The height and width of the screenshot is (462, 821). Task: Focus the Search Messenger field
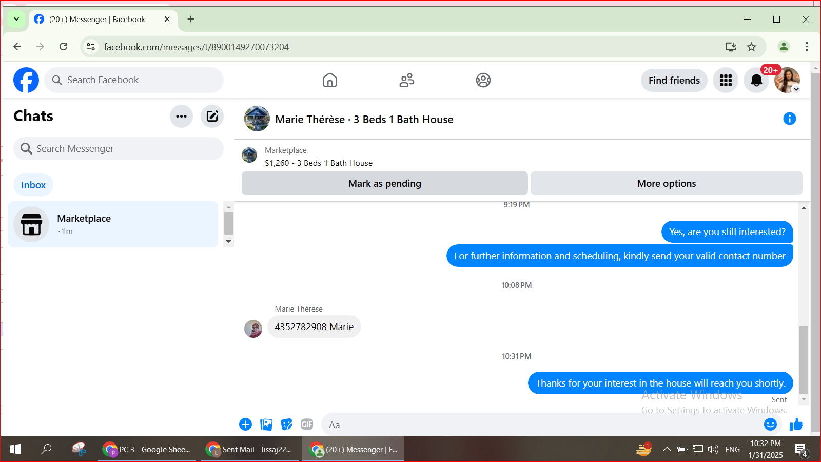coord(119,149)
